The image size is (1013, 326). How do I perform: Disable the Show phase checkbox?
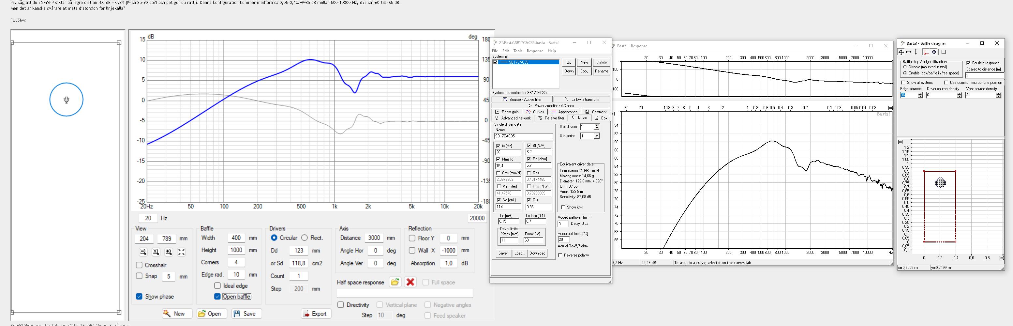point(139,297)
